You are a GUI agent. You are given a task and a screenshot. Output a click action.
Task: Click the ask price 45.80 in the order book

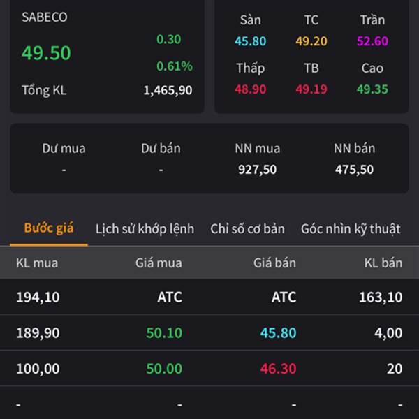[279, 333]
